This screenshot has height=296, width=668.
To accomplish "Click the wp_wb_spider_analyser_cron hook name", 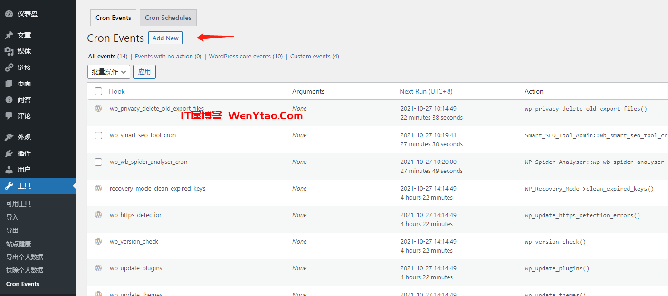I will 148,162.
